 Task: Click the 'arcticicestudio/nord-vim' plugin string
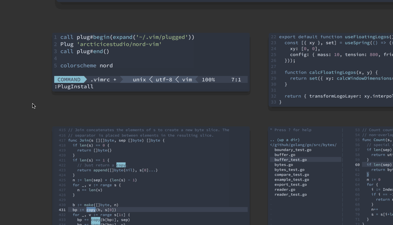coord(119,44)
